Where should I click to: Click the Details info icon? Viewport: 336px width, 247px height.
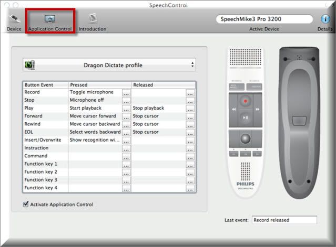pos(325,19)
